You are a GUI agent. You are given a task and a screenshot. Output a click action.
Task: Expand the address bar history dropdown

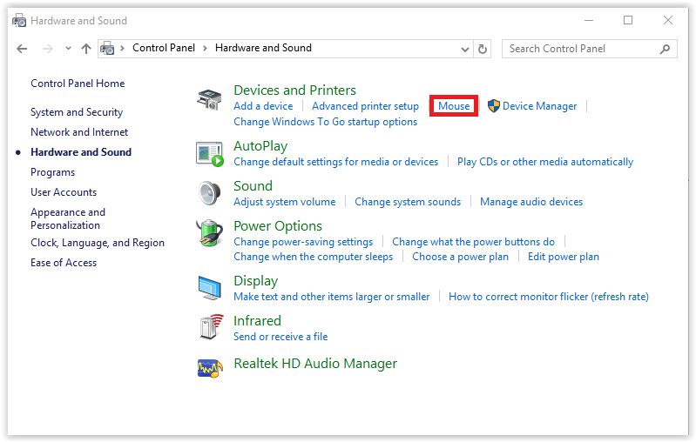point(465,50)
